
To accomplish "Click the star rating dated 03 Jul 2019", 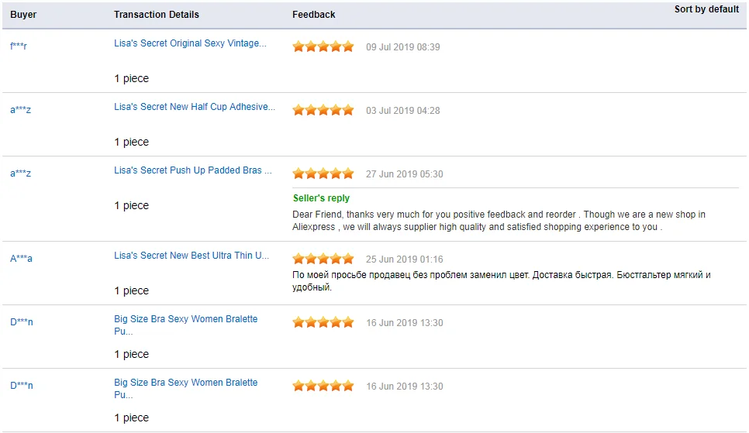I will point(323,110).
